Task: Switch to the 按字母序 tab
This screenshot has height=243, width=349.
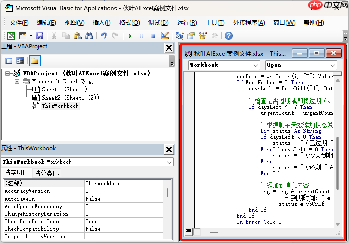Action: pos(16,173)
